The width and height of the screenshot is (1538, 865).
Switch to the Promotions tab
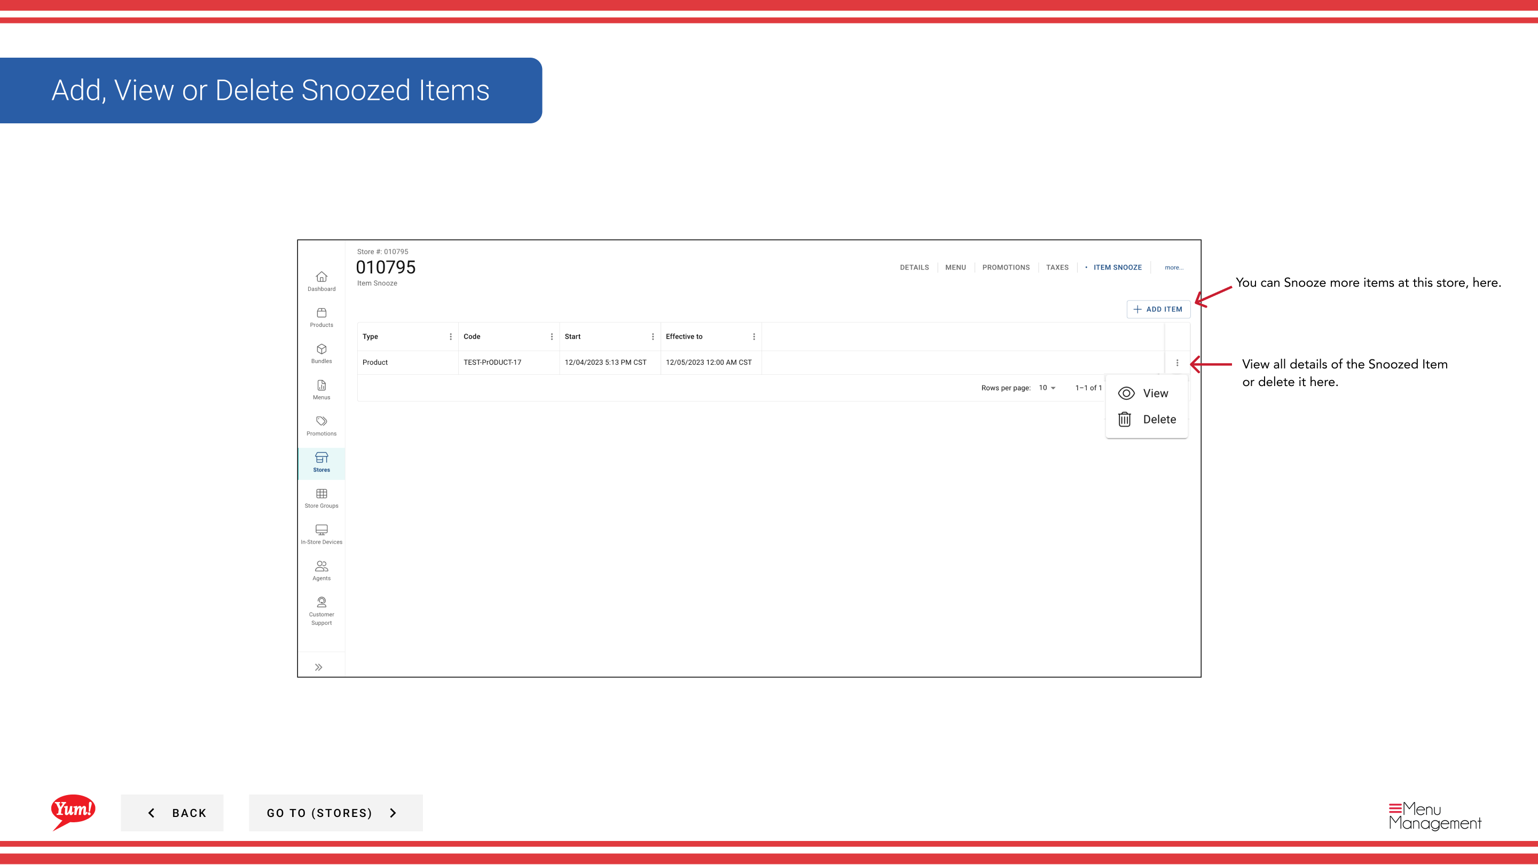1006,268
